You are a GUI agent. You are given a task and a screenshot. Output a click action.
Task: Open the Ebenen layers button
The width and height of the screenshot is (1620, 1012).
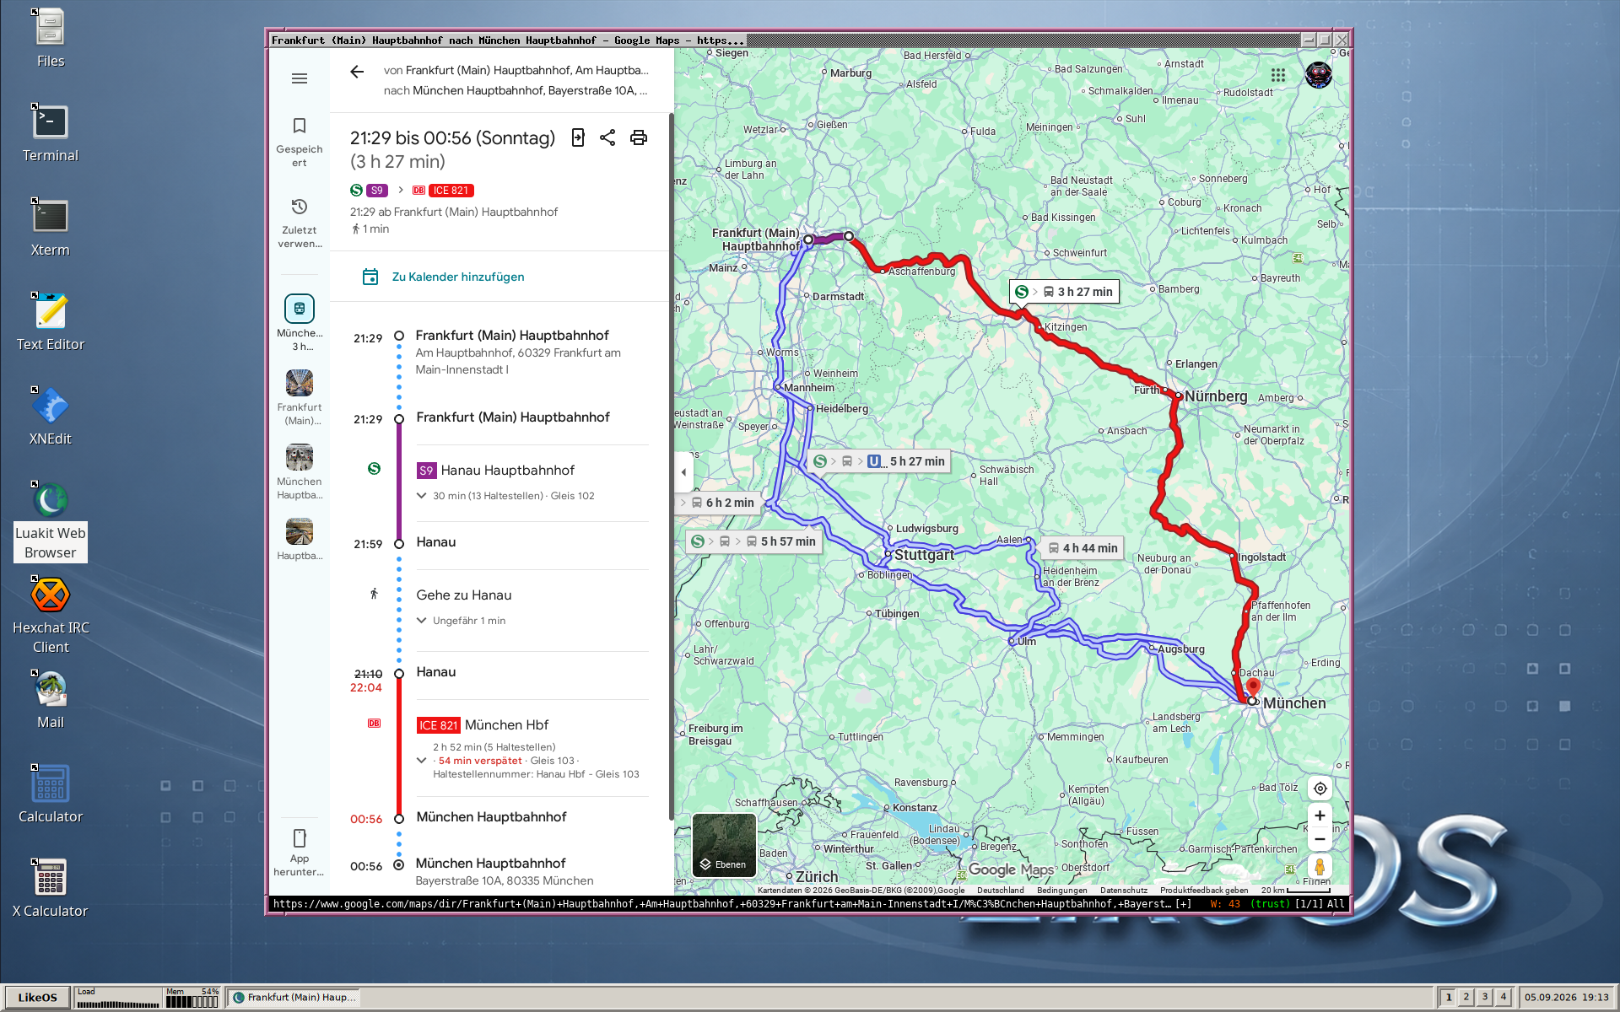tap(724, 846)
